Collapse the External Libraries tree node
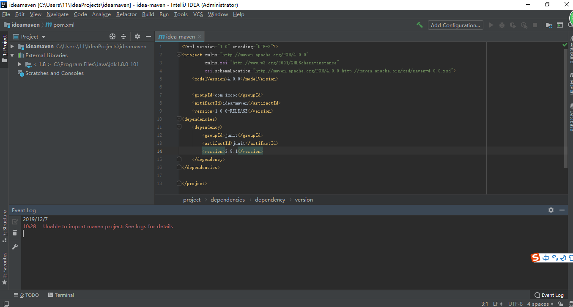This screenshot has width=573, height=307. (12, 55)
